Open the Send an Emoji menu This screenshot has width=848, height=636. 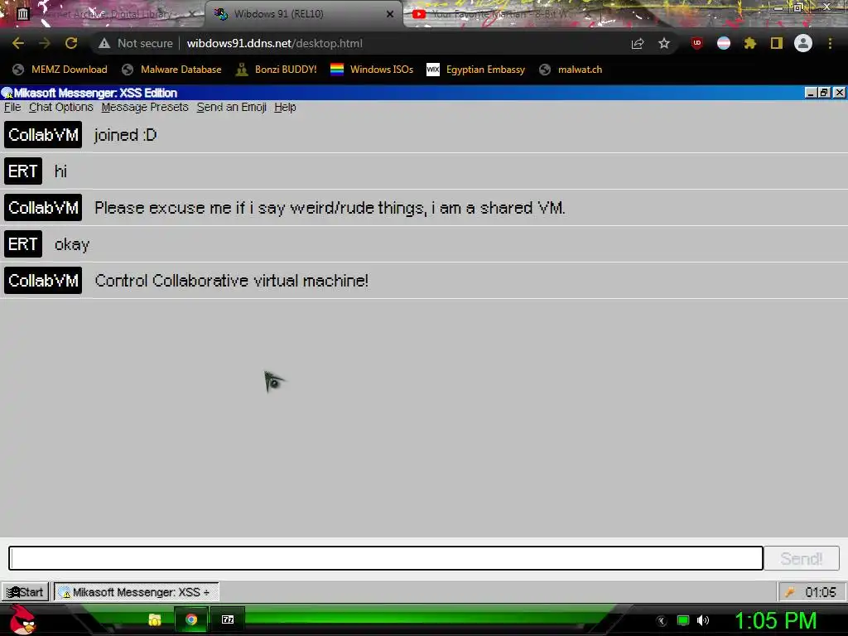click(232, 107)
